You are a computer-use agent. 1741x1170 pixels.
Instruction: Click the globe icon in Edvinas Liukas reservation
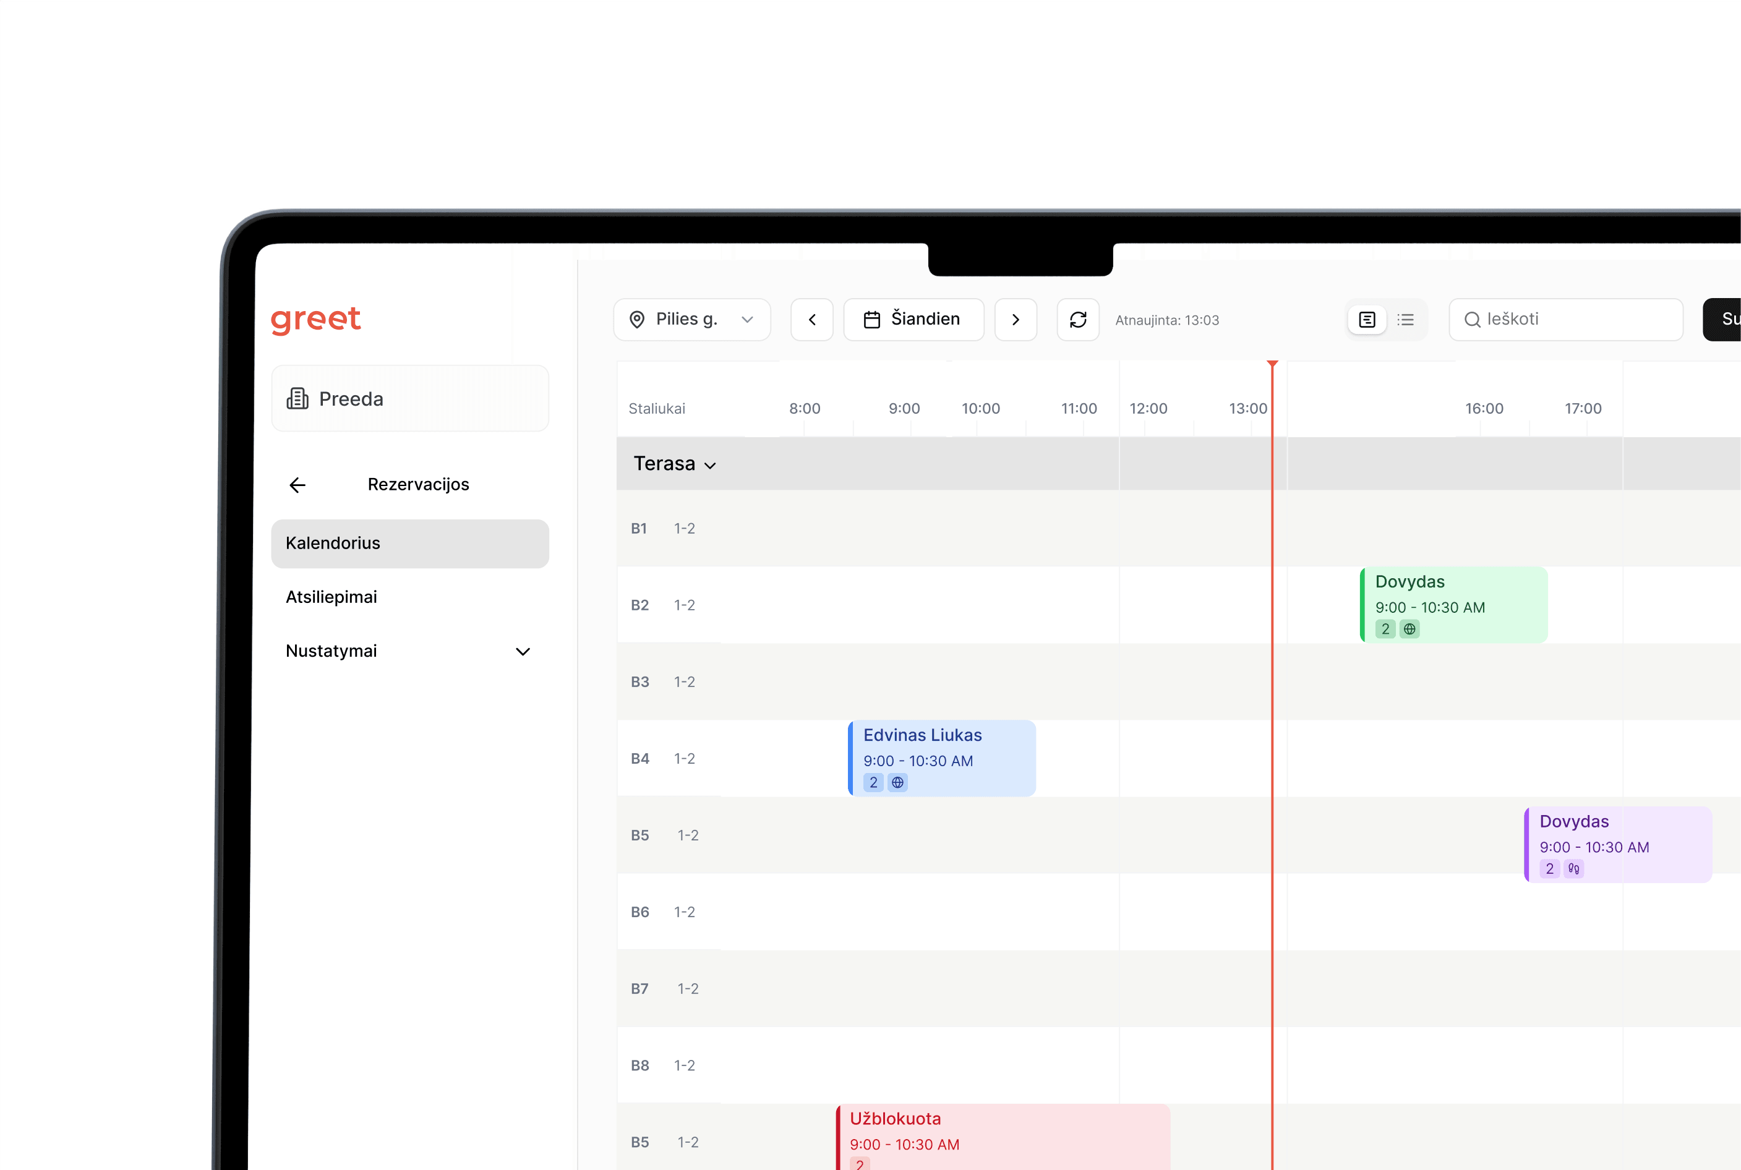click(x=898, y=782)
